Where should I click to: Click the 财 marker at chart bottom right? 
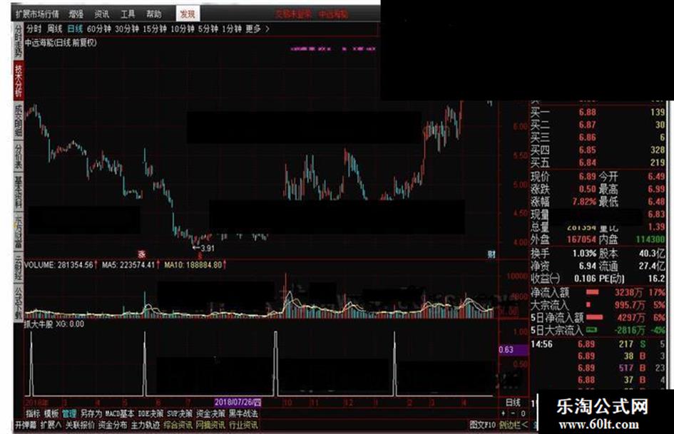tap(491, 254)
